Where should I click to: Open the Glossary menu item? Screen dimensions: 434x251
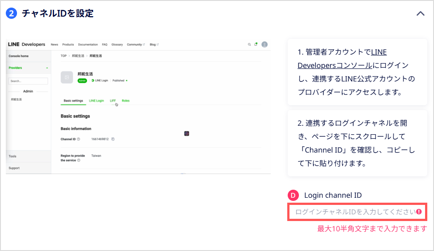click(117, 45)
